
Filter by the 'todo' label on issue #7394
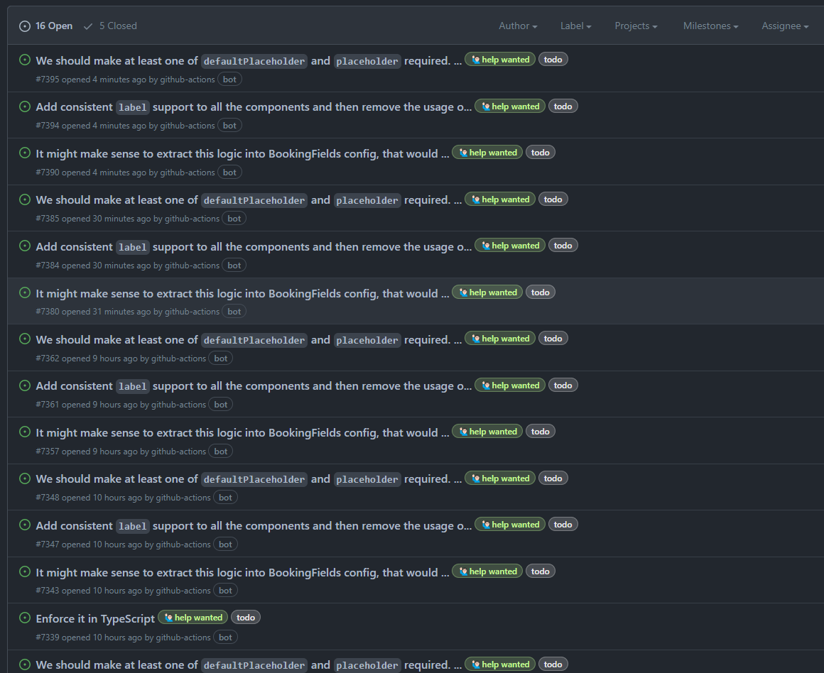point(563,106)
